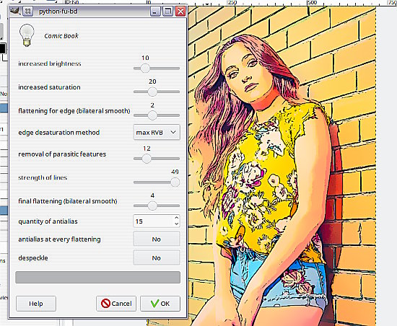The image size is (397, 326).
Task: Click the window grid icon beside python-fu-bd title
Action: tap(28, 12)
